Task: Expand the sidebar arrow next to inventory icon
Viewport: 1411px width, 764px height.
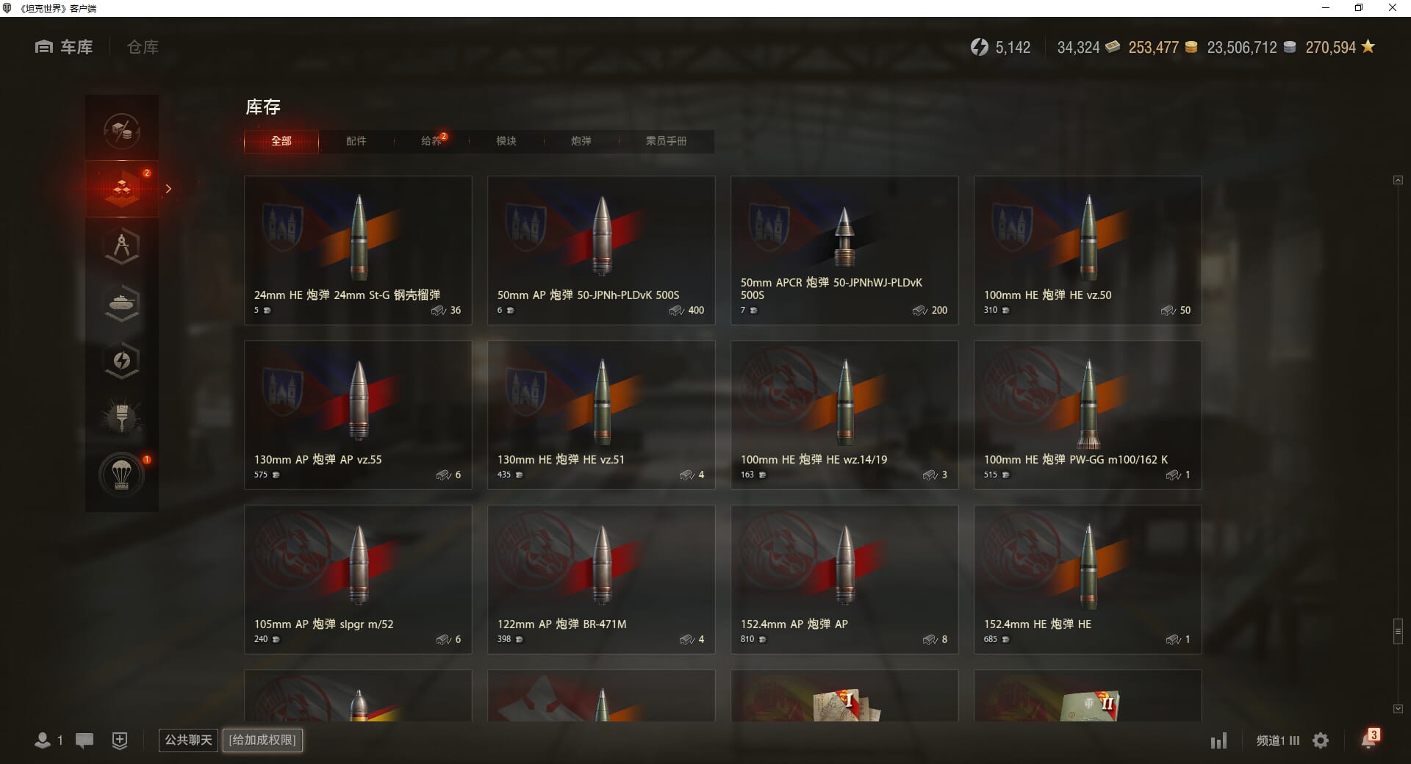Action: point(168,189)
